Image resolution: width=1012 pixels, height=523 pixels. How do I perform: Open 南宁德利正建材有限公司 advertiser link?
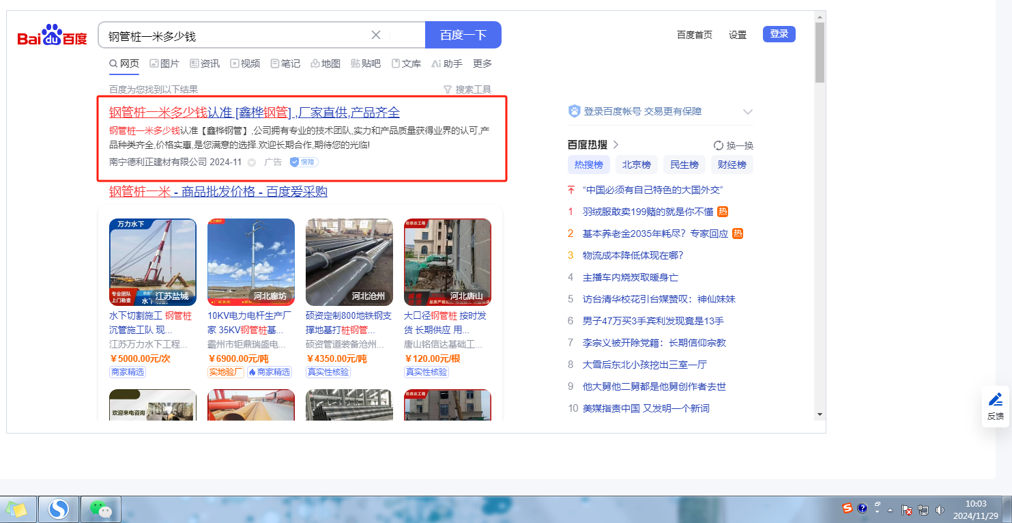click(158, 162)
